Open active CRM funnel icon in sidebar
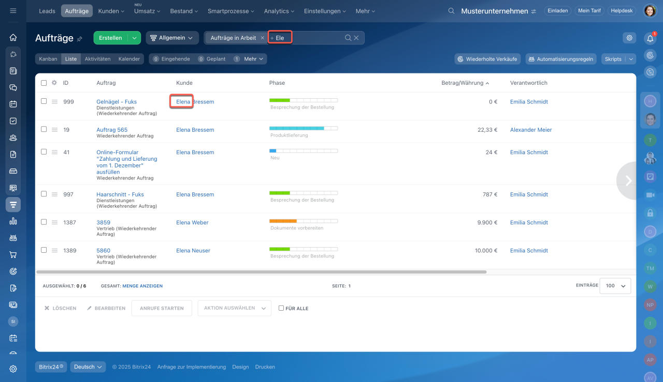663x382 pixels. [x=13, y=205]
